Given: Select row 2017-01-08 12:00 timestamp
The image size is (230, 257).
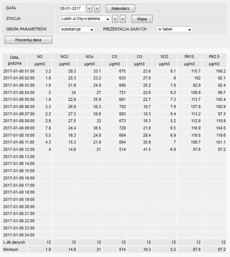Looking at the screenshot, I should tap(19, 149).
